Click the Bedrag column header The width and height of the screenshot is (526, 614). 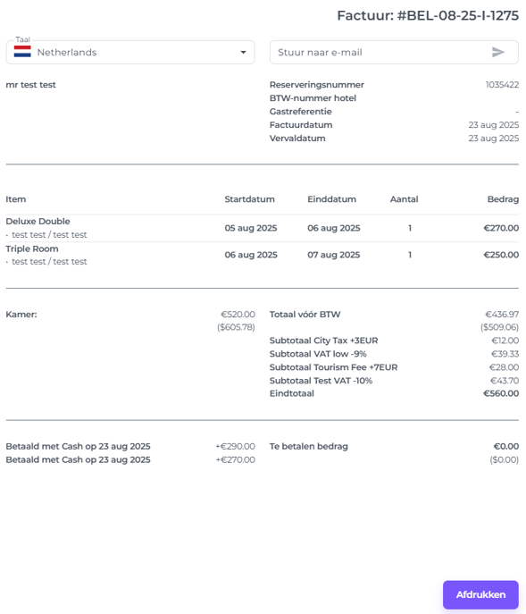coord(503,199)
